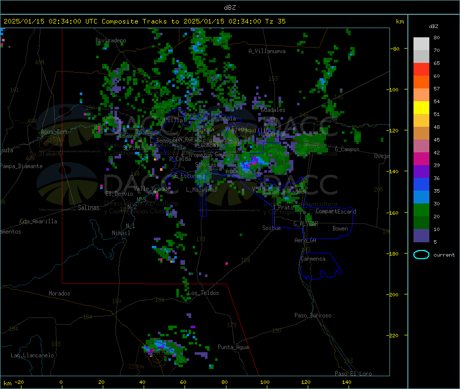The height and width of the screenshot is (389, 460).
Task: Select the yellow 51 dBZ color swatch
Action: (421, 108)
